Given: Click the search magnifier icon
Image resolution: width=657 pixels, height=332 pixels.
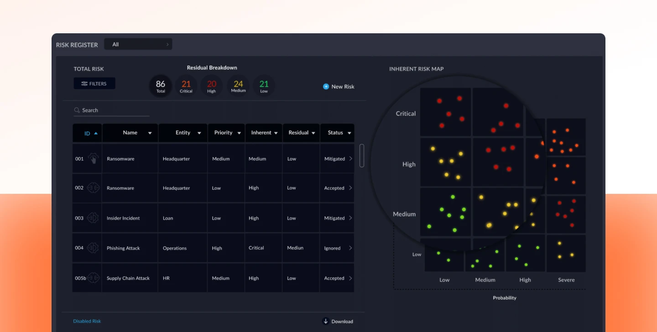Looking at the screenshot, I should pyautogui.click(x=77, y=110).
